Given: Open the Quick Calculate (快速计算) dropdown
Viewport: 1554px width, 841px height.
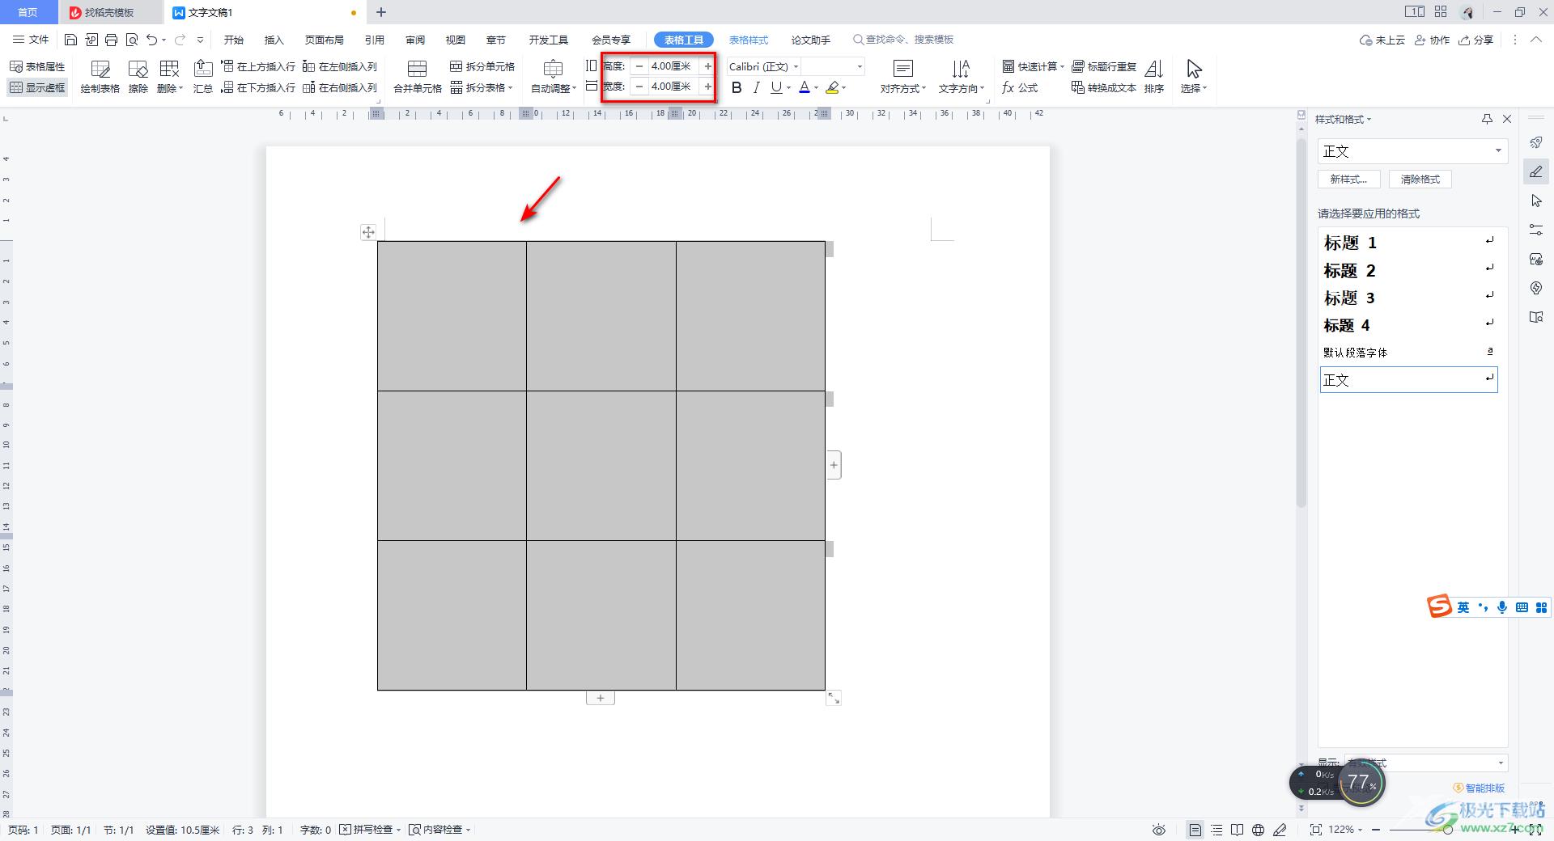Looking at the screenshot, I should pyautogui.click(x=1034, y=66).
